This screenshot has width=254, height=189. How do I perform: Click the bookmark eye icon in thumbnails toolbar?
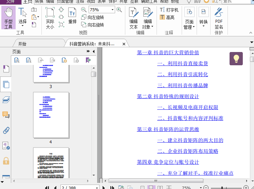[88, 60]
